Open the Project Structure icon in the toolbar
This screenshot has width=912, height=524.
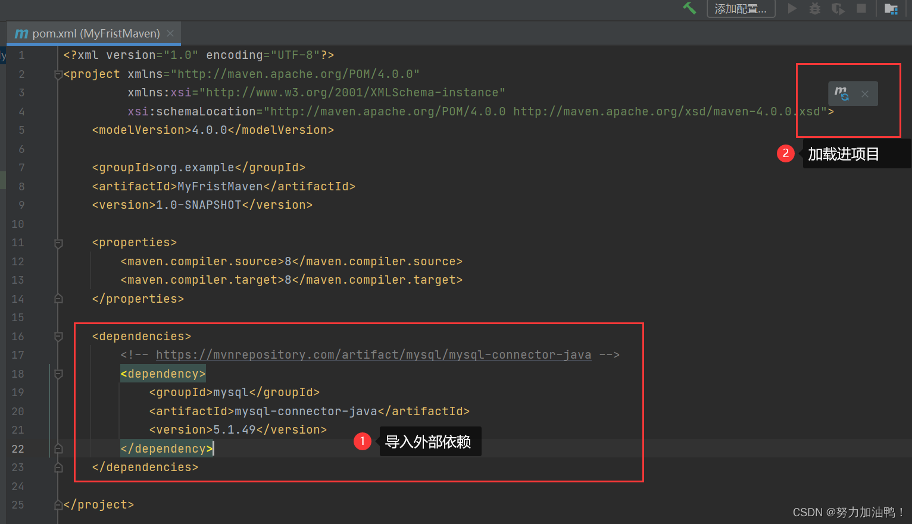pos(891,9)
